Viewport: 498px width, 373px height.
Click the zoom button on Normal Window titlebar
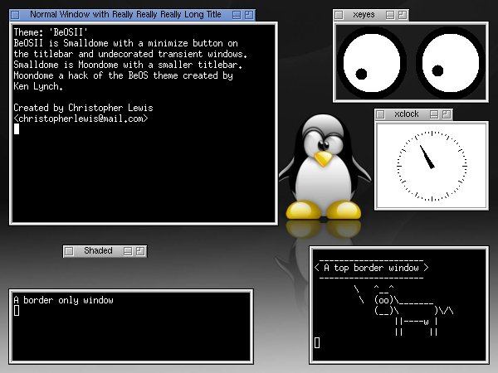pyautogui.click(x=249, y=15)
